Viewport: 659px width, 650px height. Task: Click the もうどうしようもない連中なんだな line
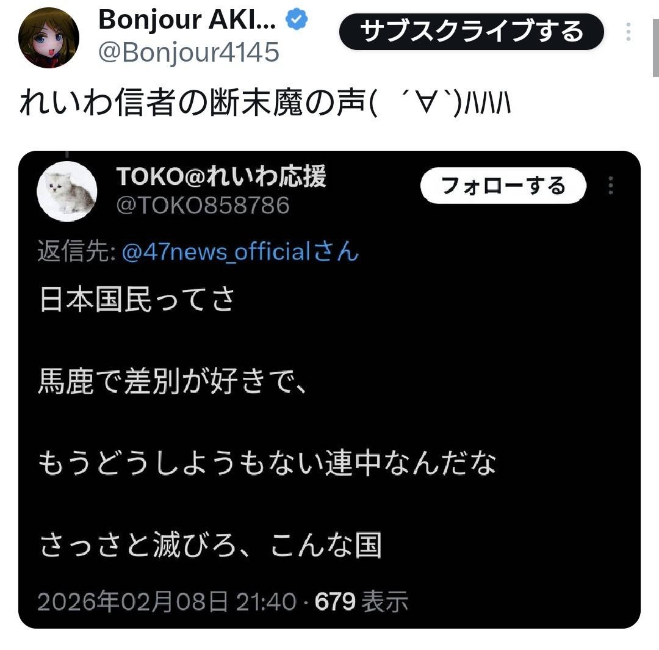coord(267,463)
